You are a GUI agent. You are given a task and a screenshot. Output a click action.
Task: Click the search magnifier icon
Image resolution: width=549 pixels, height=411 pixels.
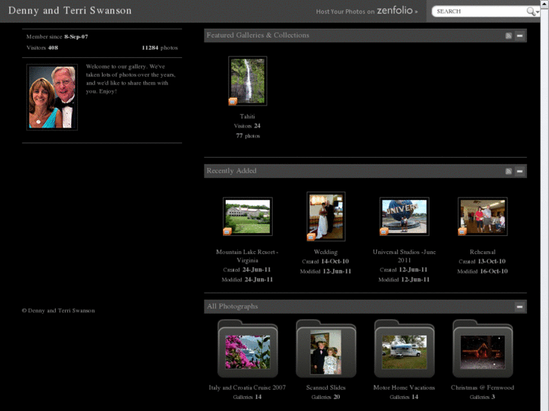click(x=531, y=11)
